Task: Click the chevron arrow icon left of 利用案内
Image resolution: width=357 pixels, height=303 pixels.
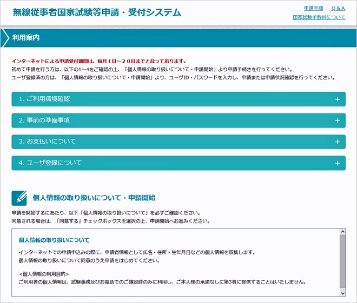Action: [x=5, y=38]
